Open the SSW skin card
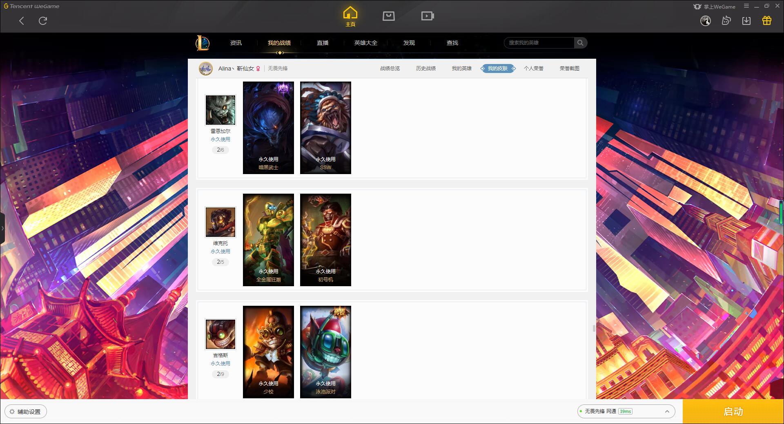Image resolution: width=784 pixels, height=424 pixels. 325,128
